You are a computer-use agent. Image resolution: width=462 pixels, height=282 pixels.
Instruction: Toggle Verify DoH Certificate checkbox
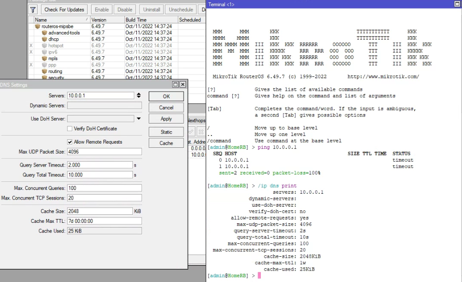pos(70,129)
